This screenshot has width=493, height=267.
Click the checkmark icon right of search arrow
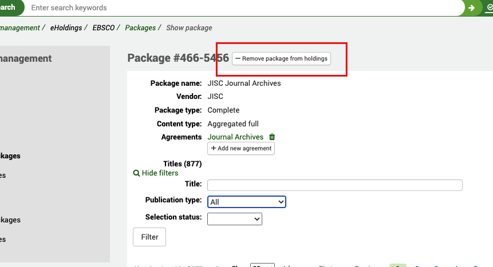click(x=488, y=8)
